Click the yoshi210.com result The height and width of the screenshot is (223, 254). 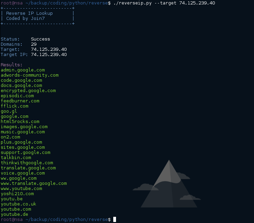[17, 194]
